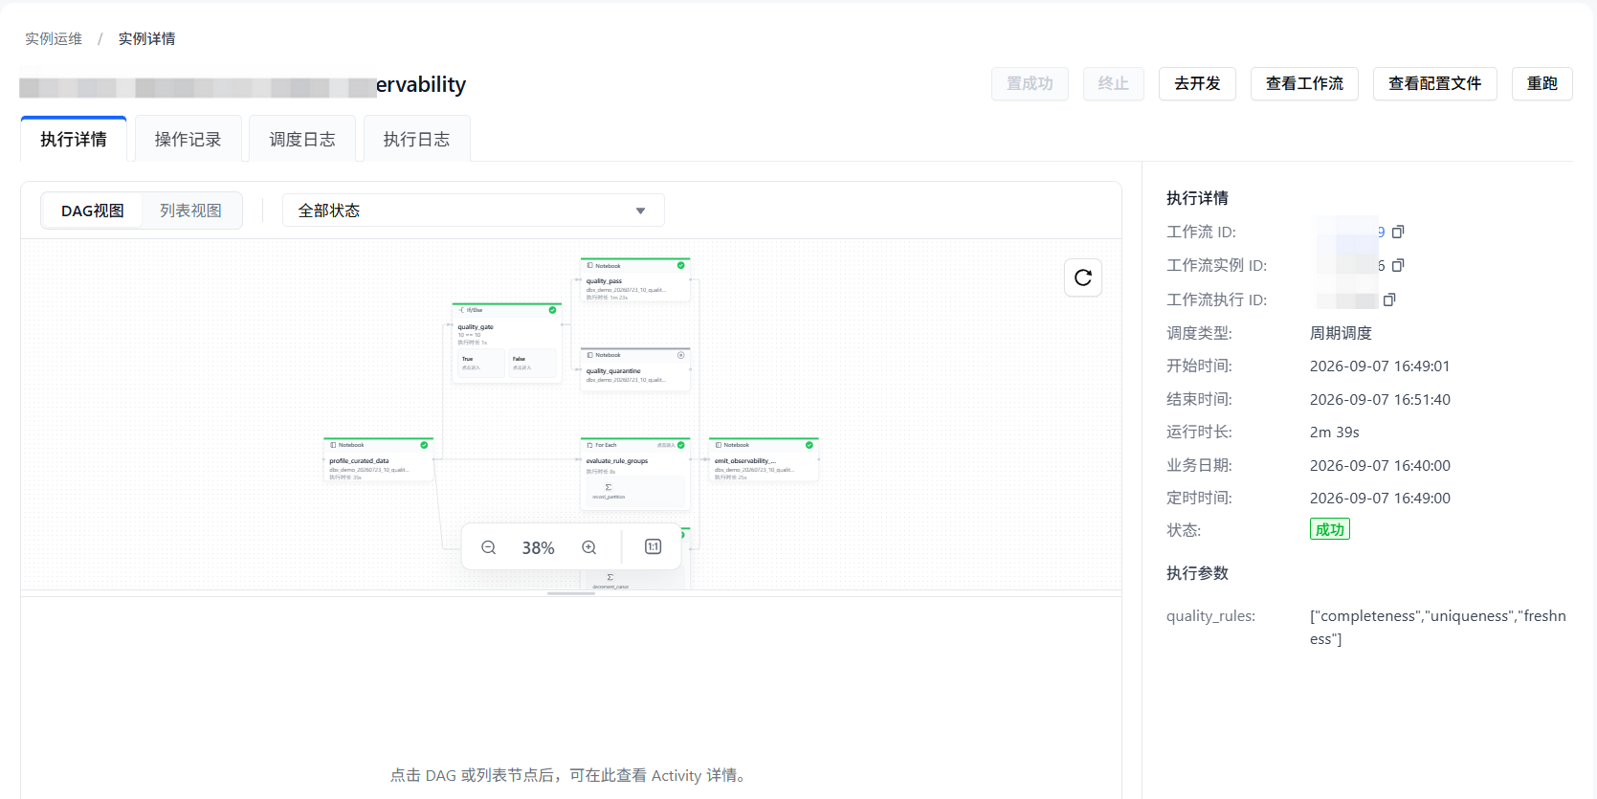Click the 周期调度 schedule type value
Image resolution: width=1597 pixels, height=799 pixels.
point(1341,333)
